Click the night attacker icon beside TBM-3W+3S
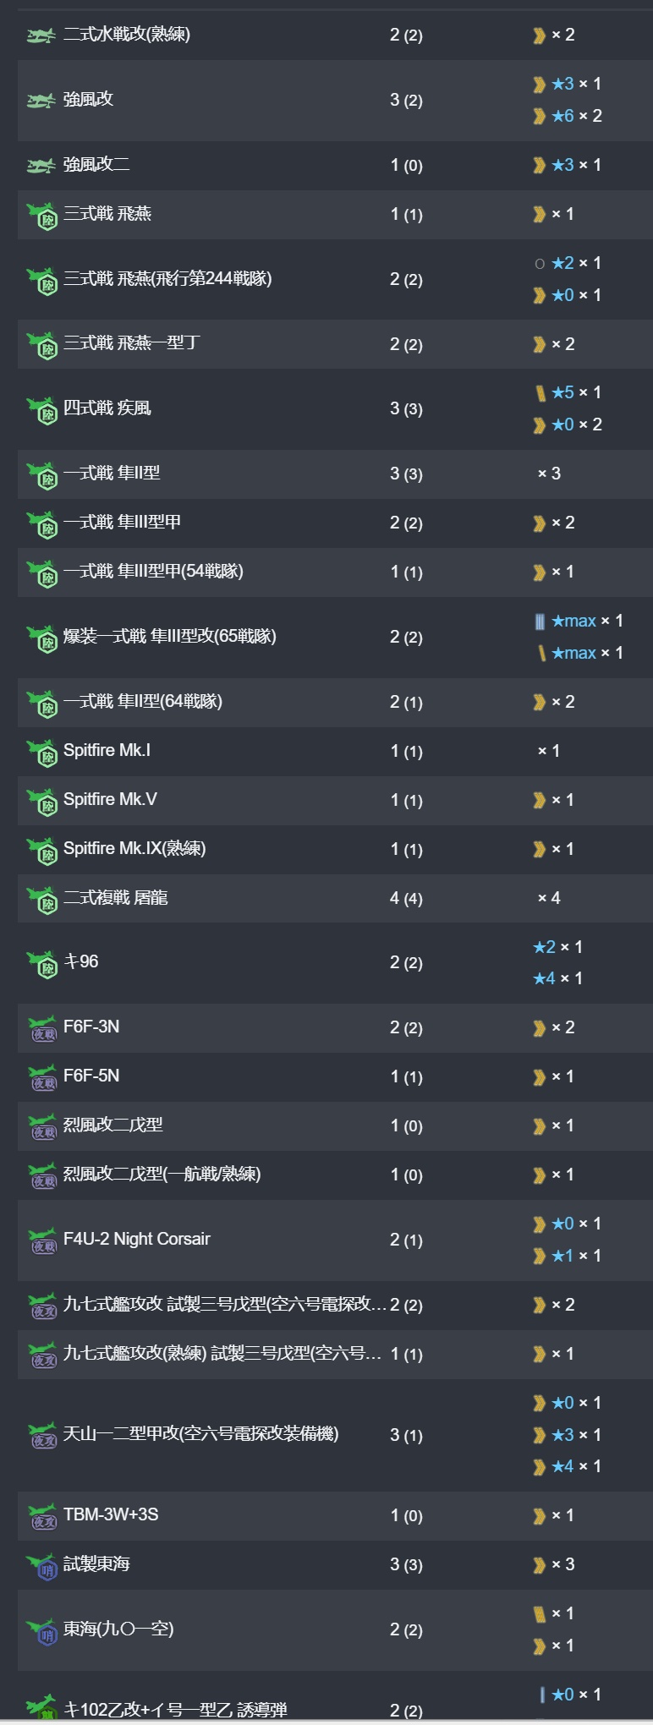 (42, 1517)
